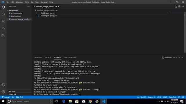Open the Manage gear icon
Image resolution: width=186 pixels, height=104 pixels.
(x=3, y=92)
